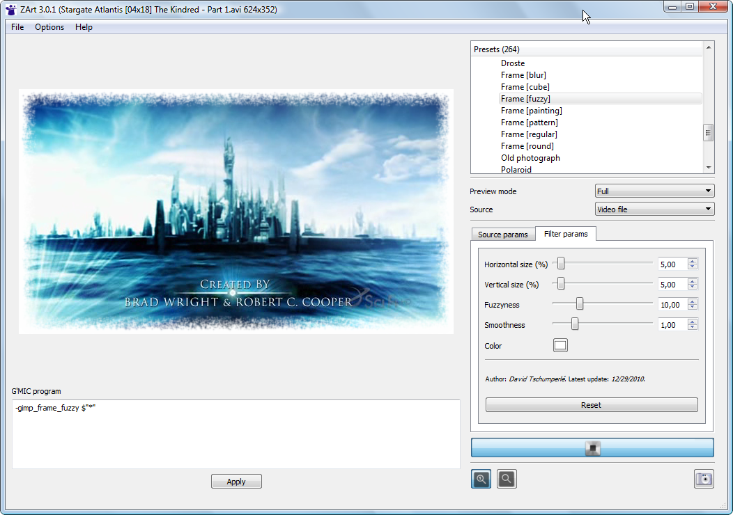733x515 pixels.
Task: Select the Frame [blur] preset
Action: tap(523, 74)
